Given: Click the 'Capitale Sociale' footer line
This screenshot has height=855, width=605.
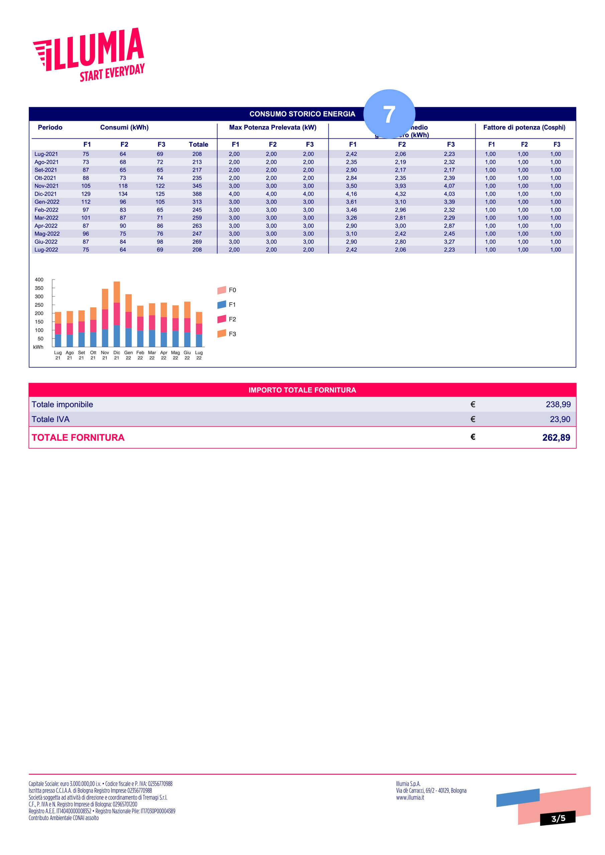Looking at the screenshot, I should pyautogui.click(x=101, y=784).
